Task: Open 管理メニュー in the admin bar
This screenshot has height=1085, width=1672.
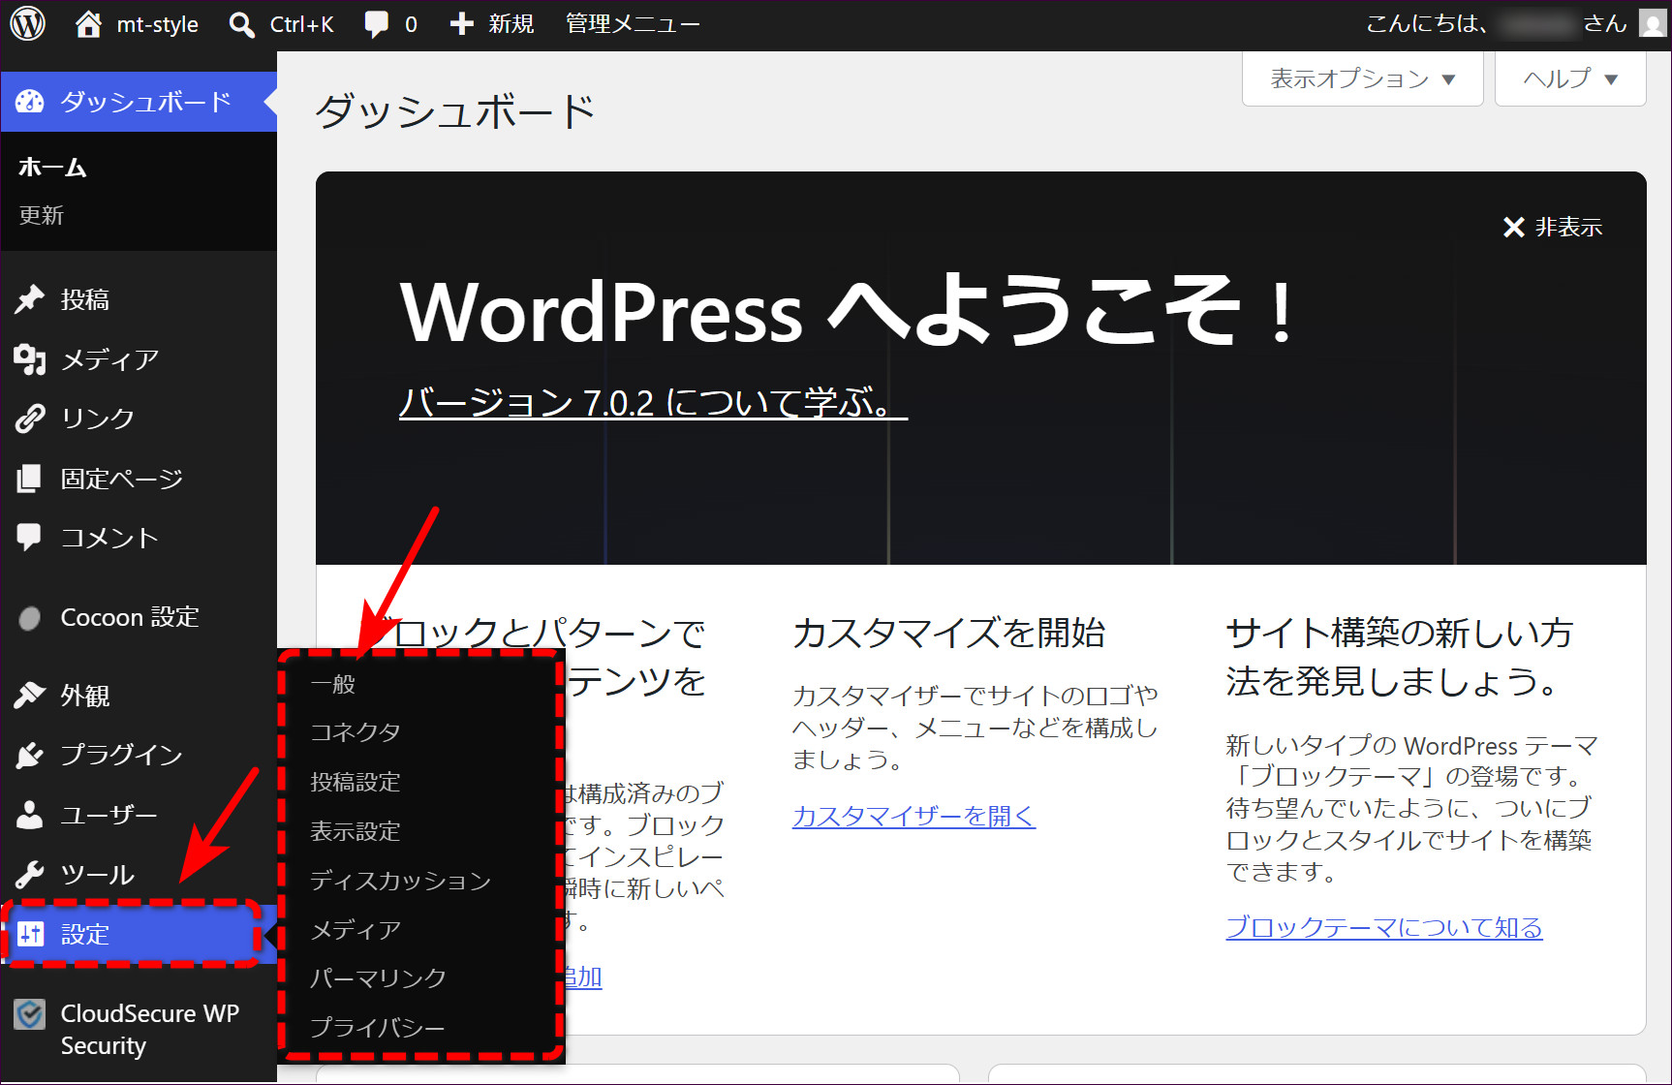Action: (x=633, y=24)
